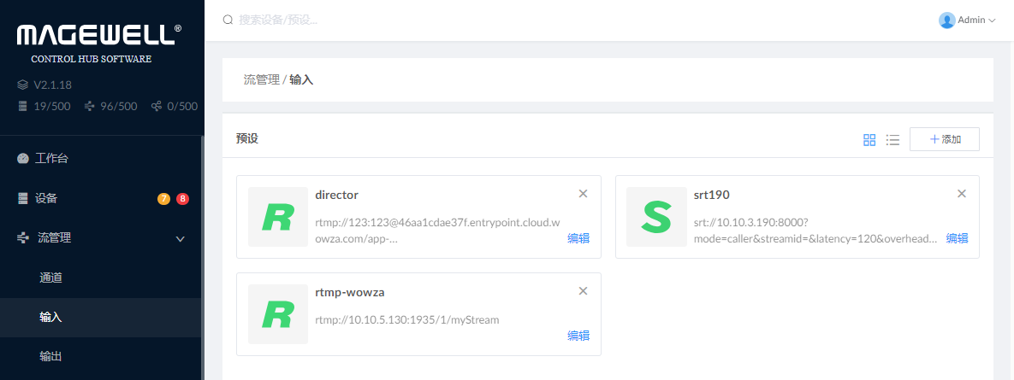The image size is (1014, 380).
Task: Click the Admin user avatar
Action: (x=946, y=20)
